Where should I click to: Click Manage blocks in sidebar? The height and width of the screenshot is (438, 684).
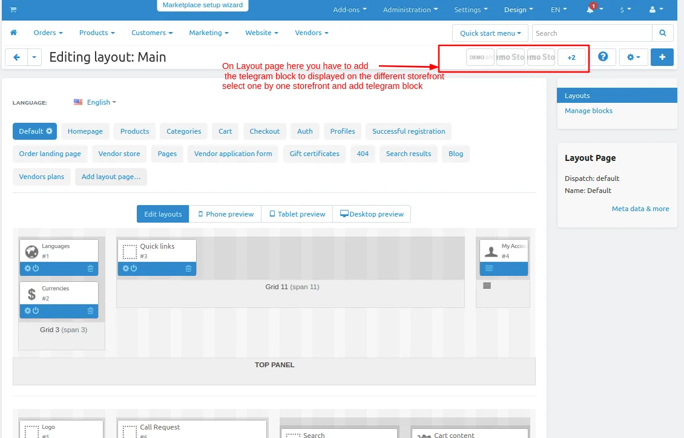coord(588,111)
